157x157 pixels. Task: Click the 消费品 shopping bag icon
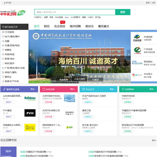(3, 50)
